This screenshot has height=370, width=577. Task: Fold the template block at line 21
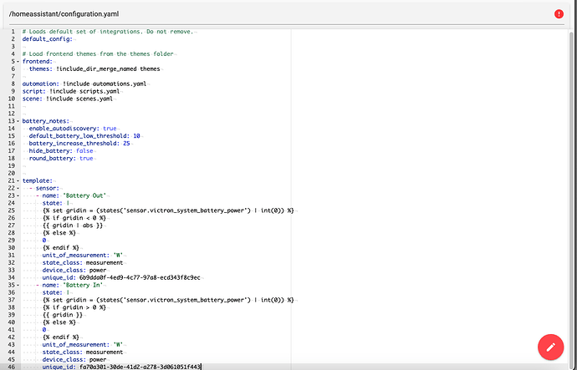(17, 180)
